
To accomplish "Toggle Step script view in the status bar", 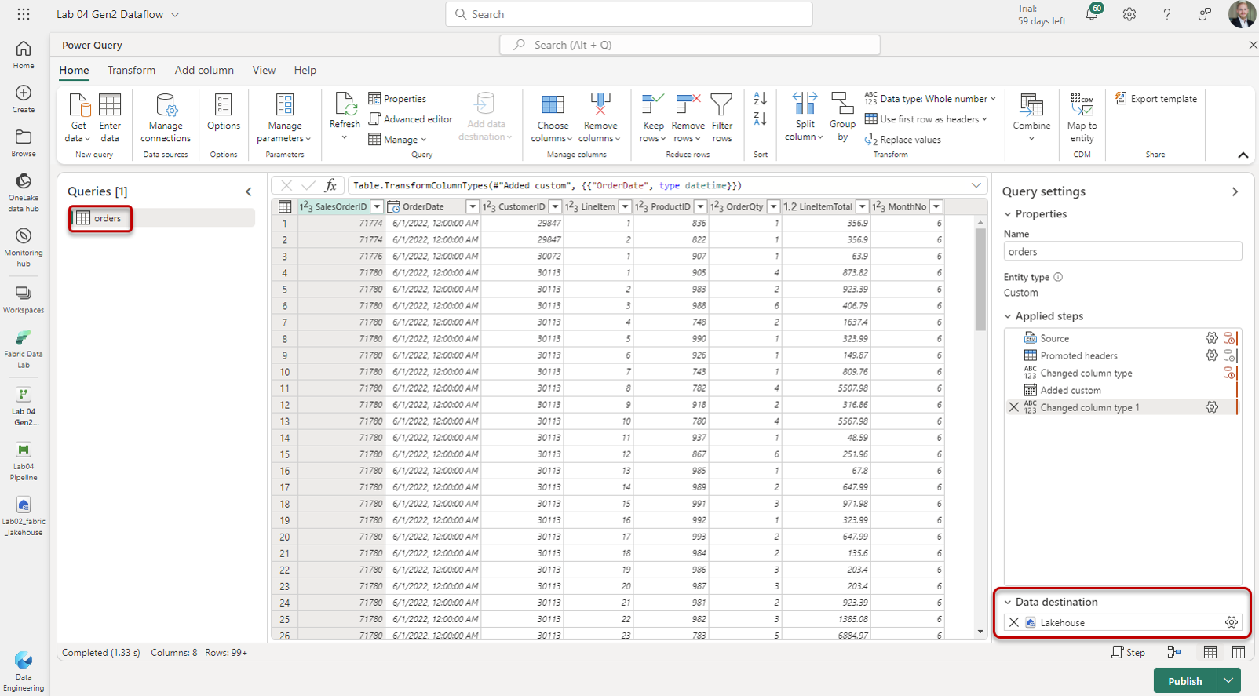I will point(1128,652).
